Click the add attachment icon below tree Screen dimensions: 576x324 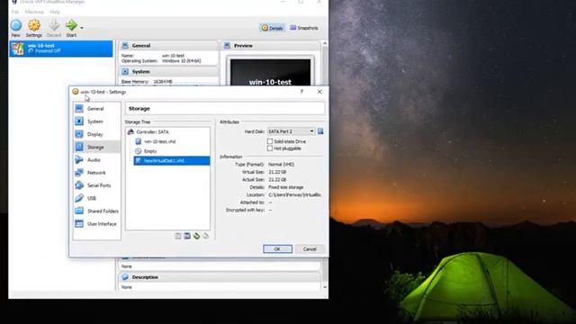tap(196, 236)
